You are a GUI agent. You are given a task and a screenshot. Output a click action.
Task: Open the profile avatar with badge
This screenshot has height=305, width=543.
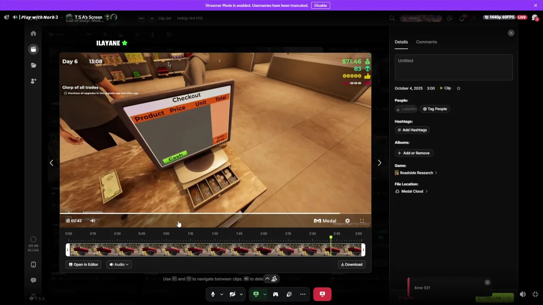[x=535, y=18]
